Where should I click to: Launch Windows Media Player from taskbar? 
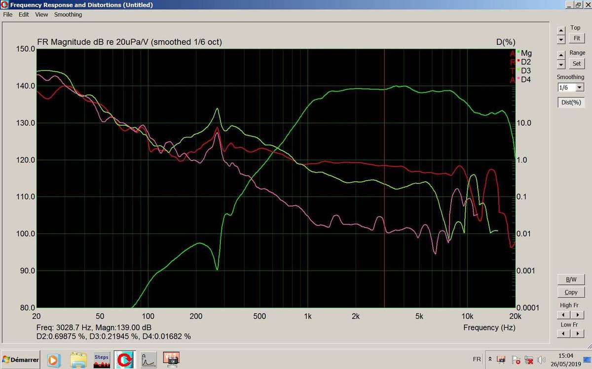point(54,360)
